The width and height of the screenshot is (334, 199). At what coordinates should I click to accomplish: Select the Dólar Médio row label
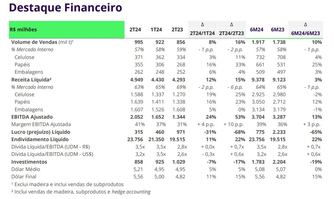click(26, 169)
